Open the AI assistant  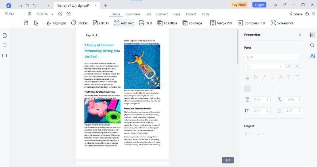[313, 56]
